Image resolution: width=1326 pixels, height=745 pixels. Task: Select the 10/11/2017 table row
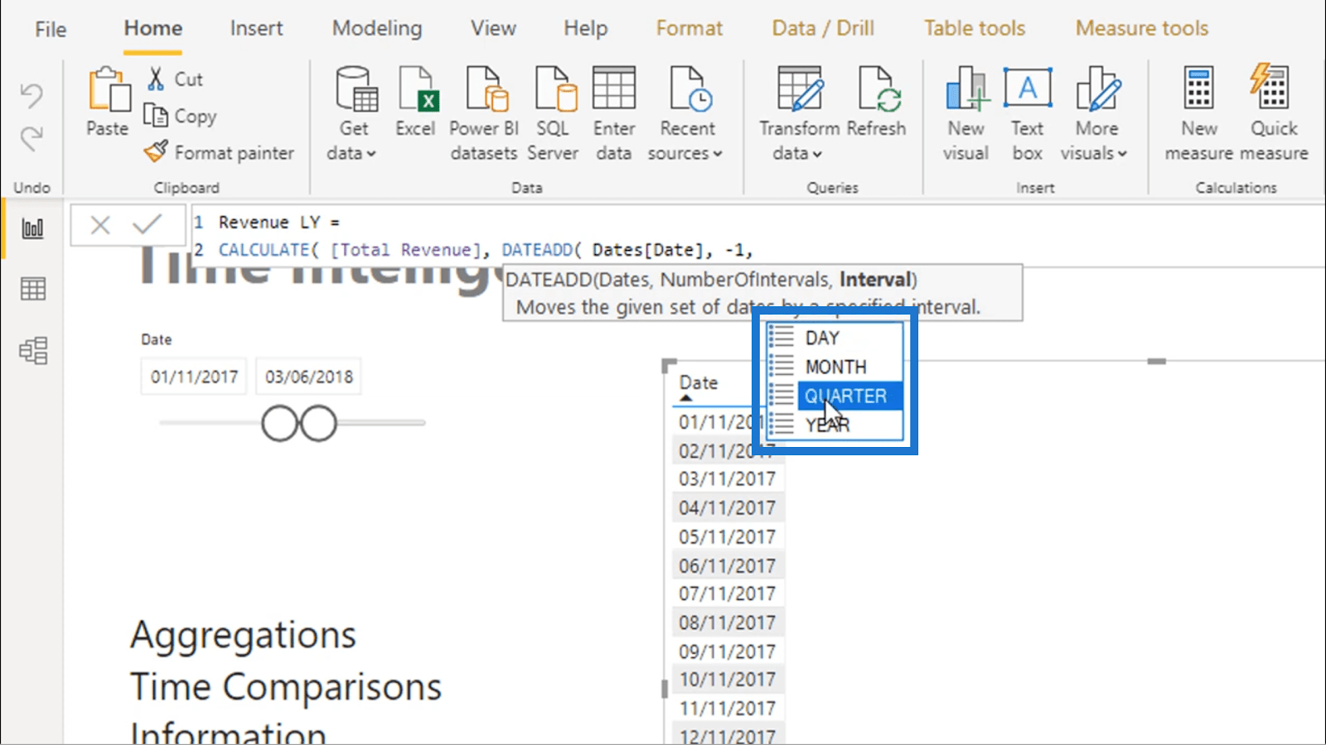pos(727,680)
